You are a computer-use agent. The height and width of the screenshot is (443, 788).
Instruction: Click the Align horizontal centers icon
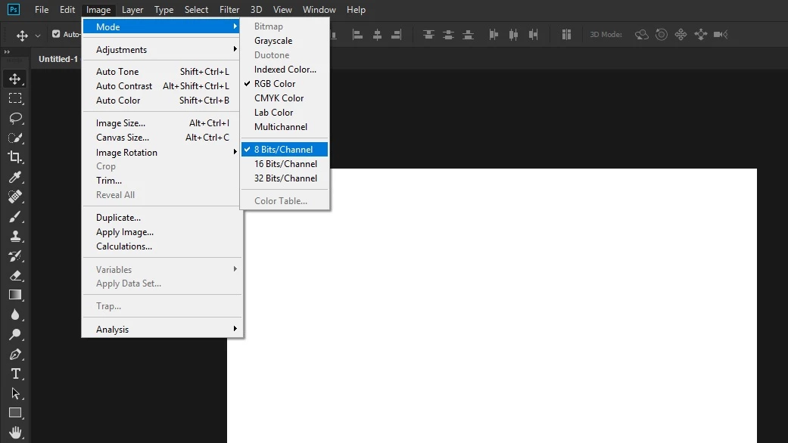coord(377,35)
